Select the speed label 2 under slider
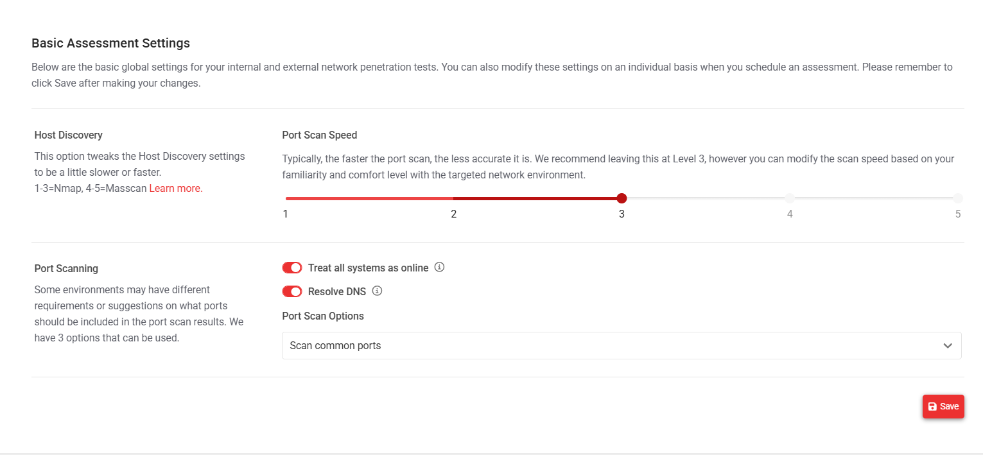This screenshot has height=455, width=983. tap(453, 214)
